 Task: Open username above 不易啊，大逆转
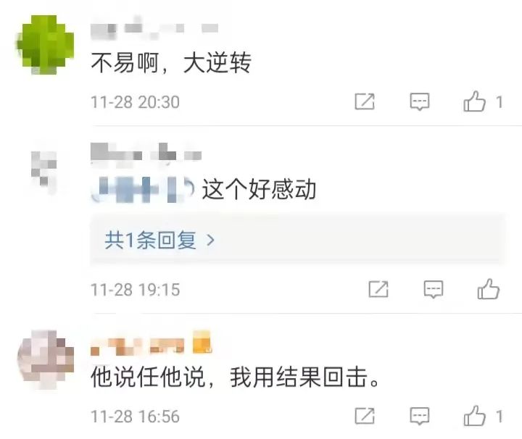154,28
